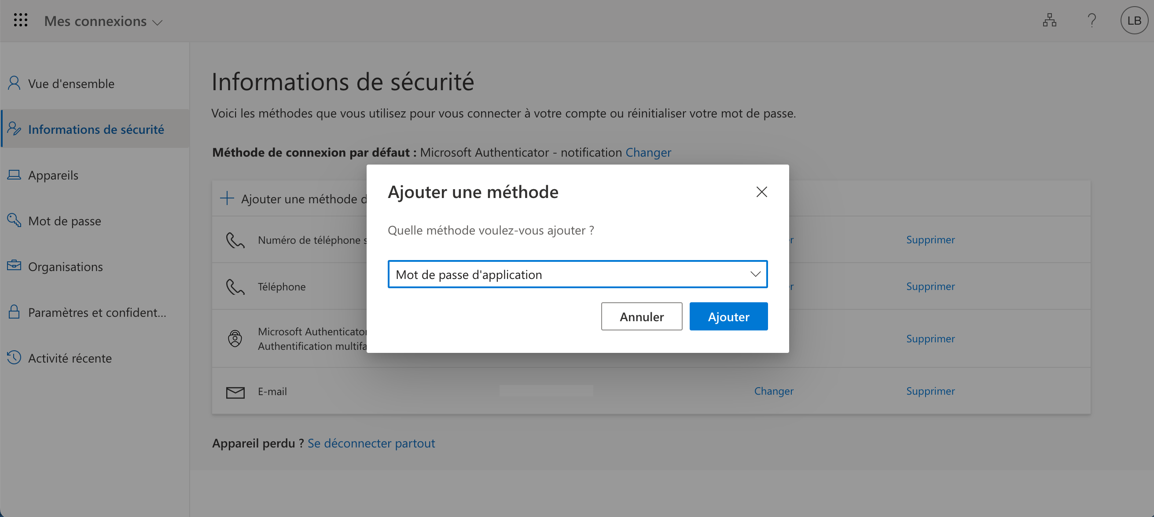Click the Se déconnecter partout link

[x=371, y=443]
